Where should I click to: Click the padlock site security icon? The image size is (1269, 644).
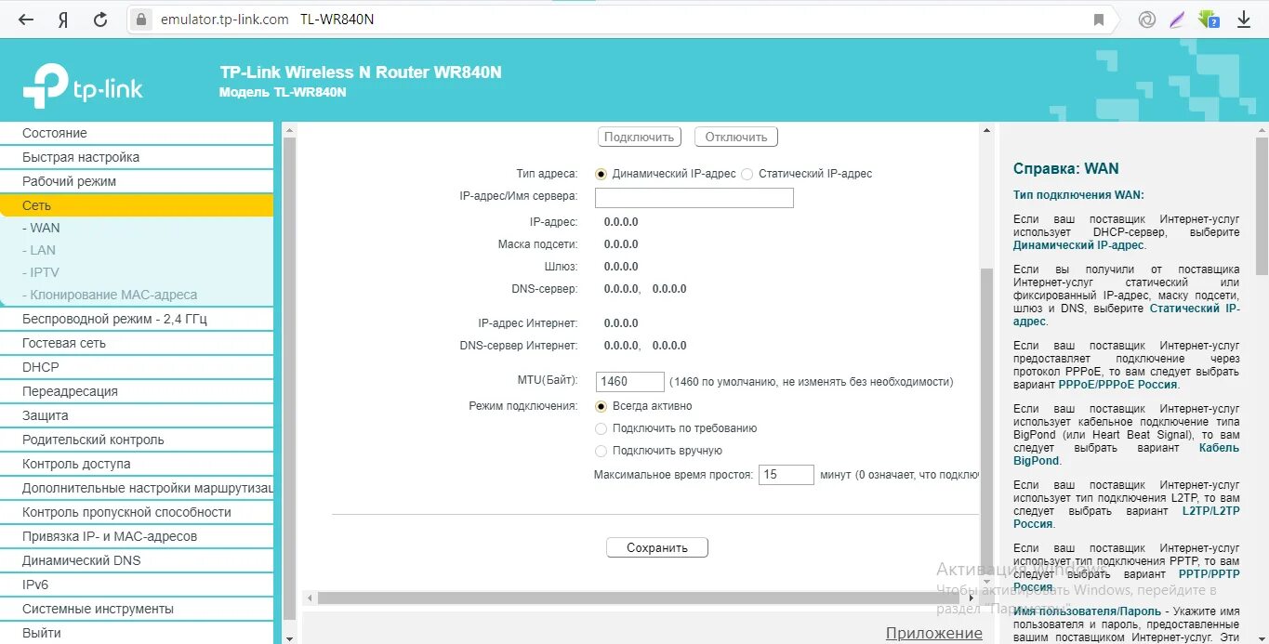coord(141,20)
